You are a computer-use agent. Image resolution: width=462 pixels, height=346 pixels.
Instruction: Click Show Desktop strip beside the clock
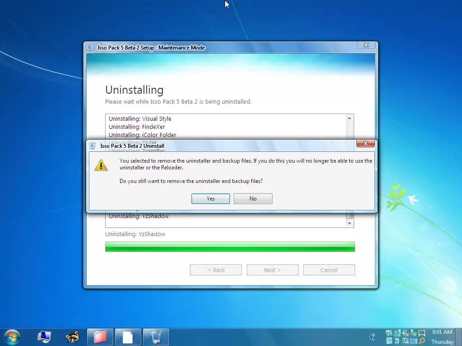click(459, 337)
